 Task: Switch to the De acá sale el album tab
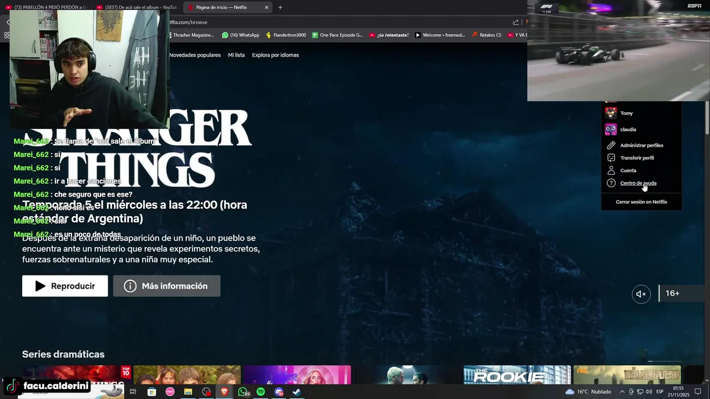136,7
